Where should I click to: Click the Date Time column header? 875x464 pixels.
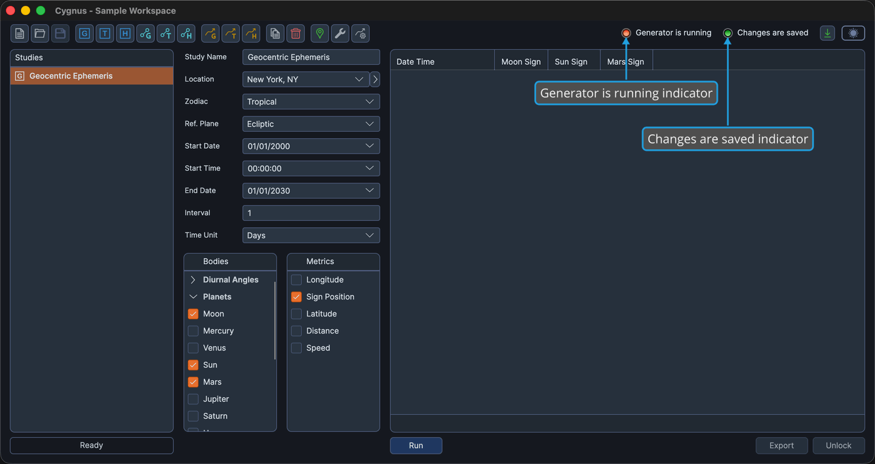pos(442,62)
